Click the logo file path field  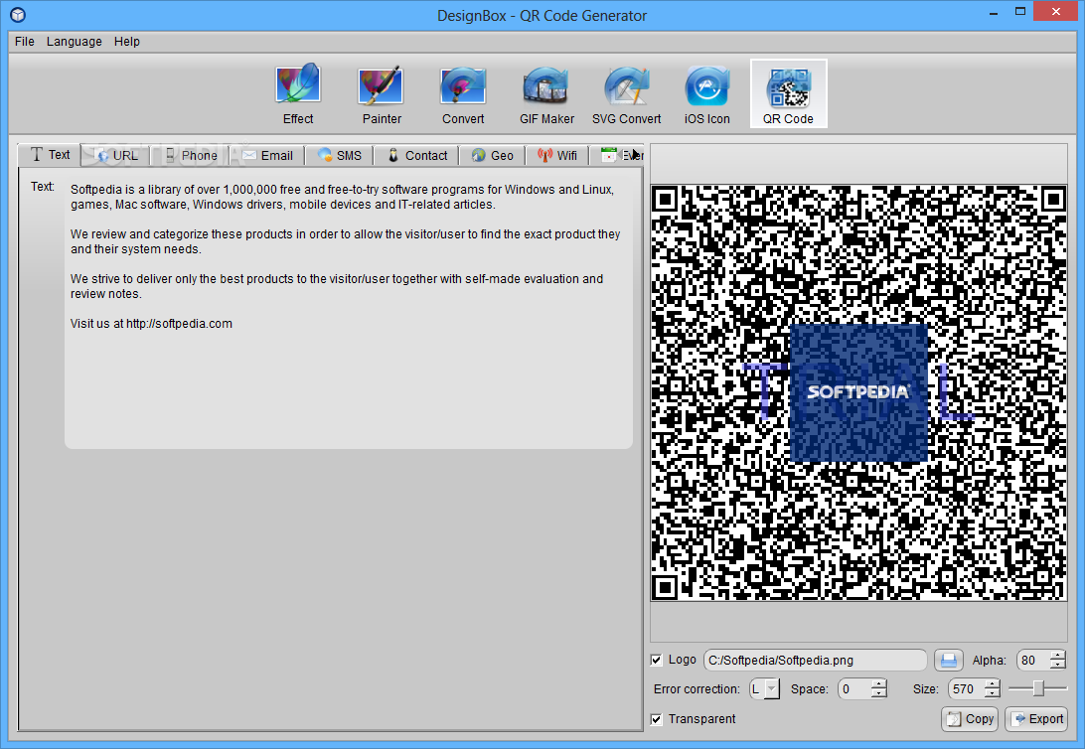815,661
